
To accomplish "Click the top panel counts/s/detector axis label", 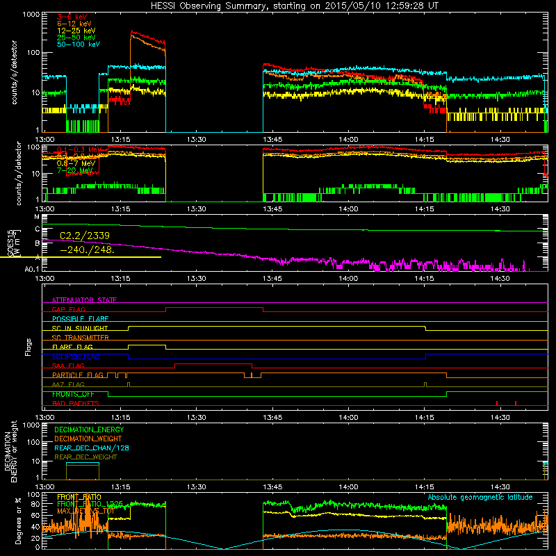I will [14, 72].
